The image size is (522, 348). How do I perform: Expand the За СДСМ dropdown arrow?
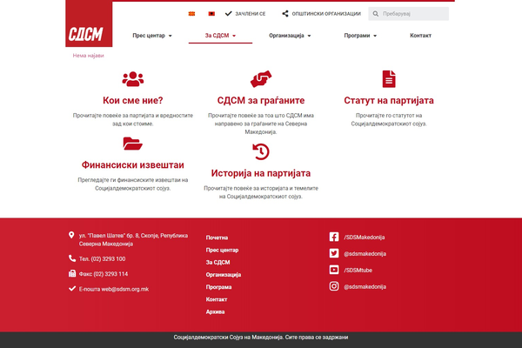click(234, 36)
